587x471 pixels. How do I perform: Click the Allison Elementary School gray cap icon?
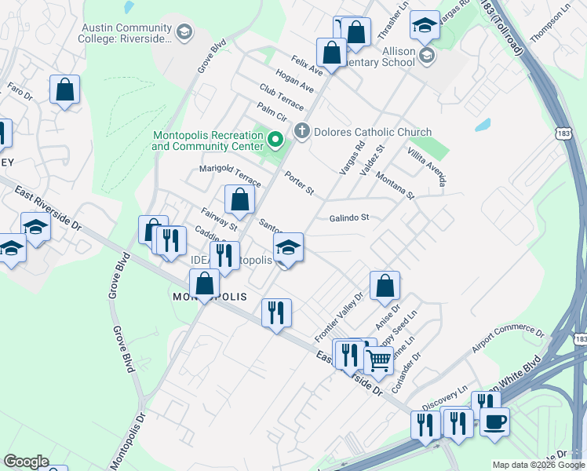426,57
